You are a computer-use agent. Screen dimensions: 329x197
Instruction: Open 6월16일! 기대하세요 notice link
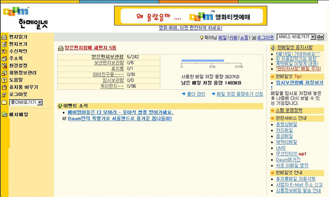[298, 54]
